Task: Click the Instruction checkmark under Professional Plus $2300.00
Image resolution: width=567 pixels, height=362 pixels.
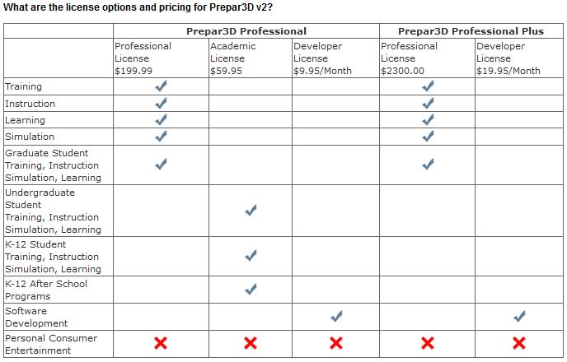Action: tap(428, 103)
